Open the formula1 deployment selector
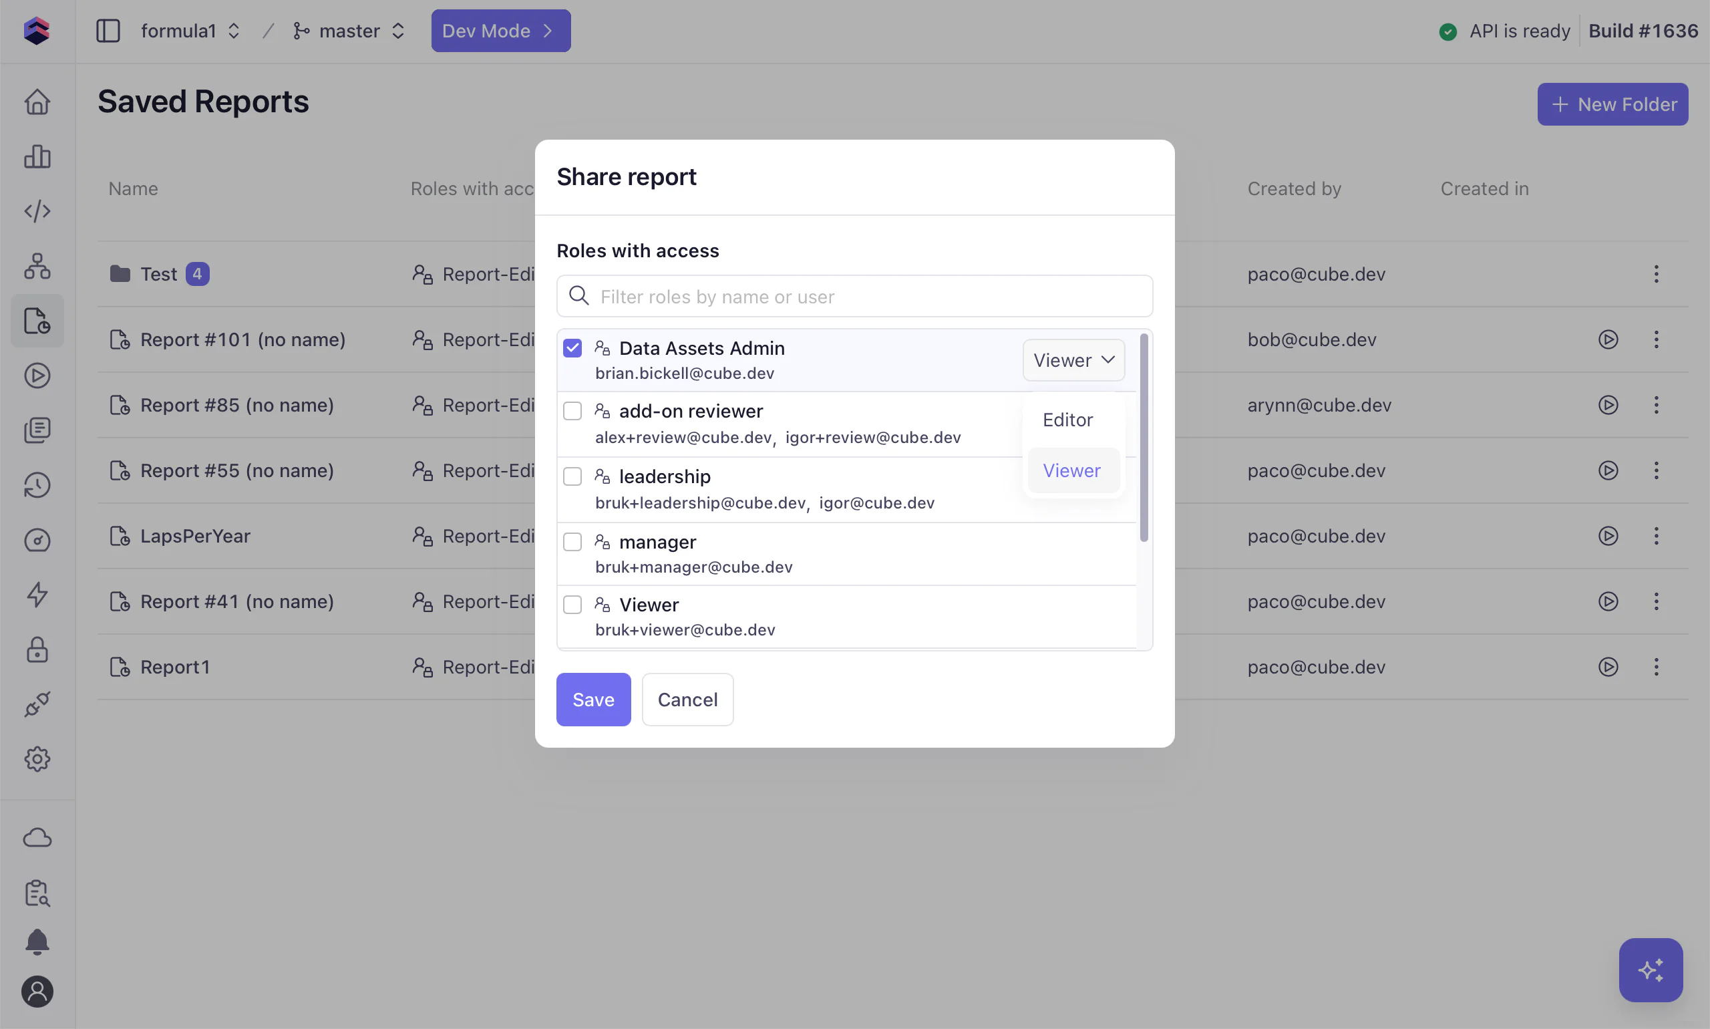The width and height of the screenshot is (1710, 1029). (x=190, y=31)
